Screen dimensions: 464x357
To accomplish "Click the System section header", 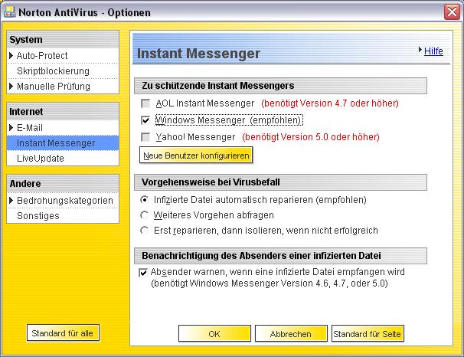I will tap(63, 40).
